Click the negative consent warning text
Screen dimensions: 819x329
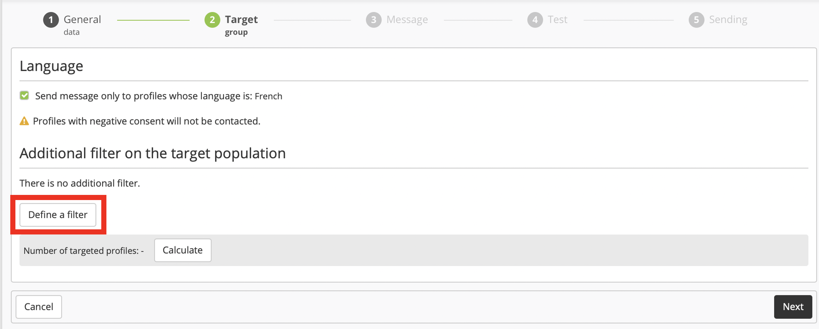point(146,121)
